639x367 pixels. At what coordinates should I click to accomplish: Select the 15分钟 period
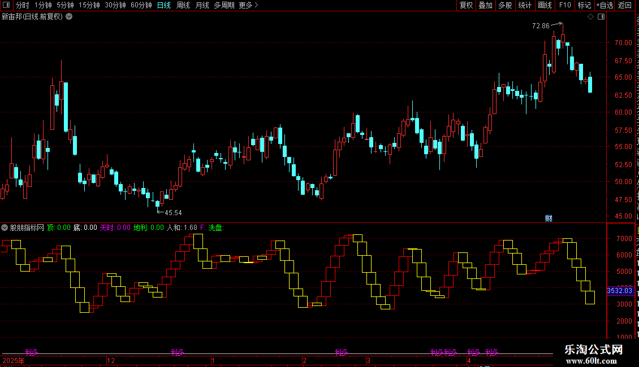point(89,5)
